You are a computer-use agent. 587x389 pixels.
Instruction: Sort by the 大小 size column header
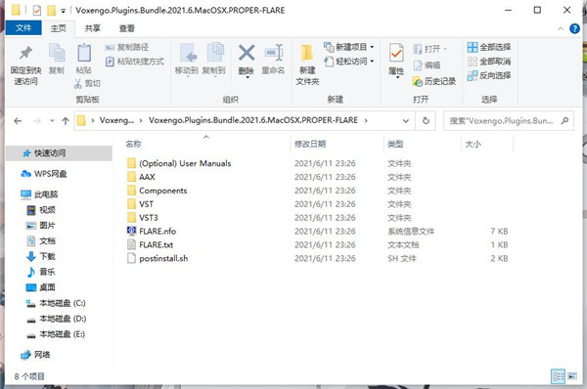(x=473, y=144)
